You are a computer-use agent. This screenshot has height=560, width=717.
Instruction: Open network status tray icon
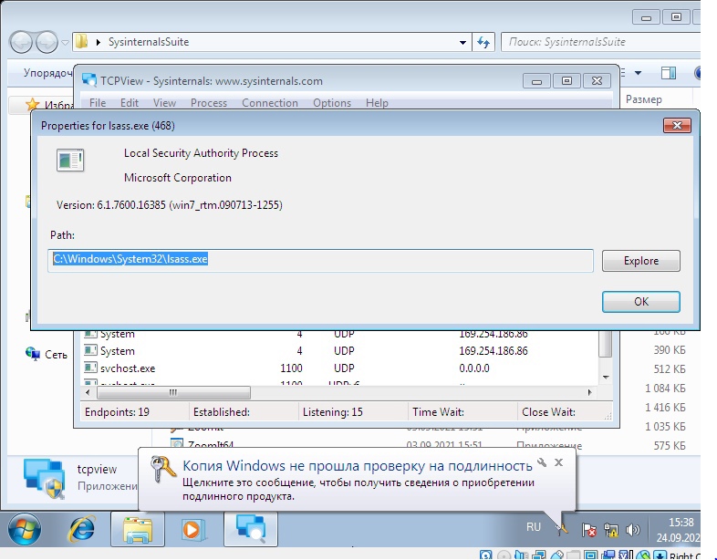pos(611,530)
